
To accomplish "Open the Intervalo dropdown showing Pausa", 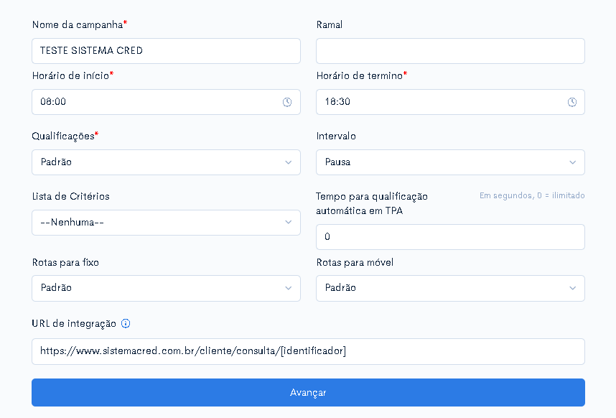I will 450,162.
